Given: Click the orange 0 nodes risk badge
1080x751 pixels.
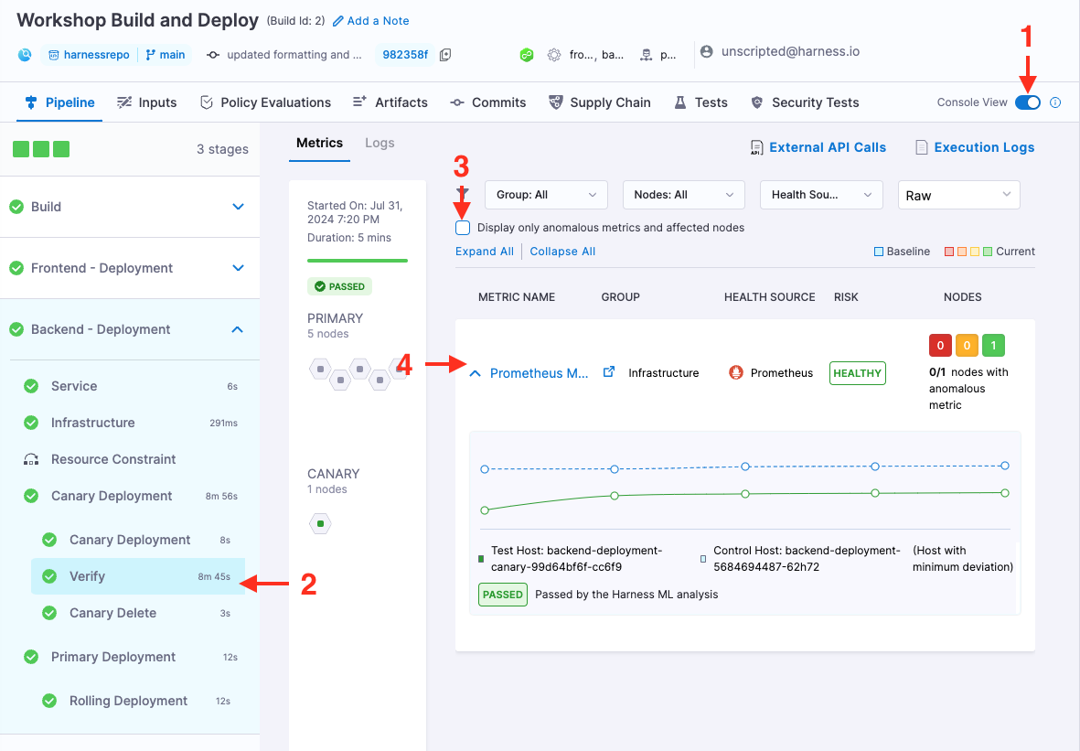Looking at the screenshot, I should [967, 345].
